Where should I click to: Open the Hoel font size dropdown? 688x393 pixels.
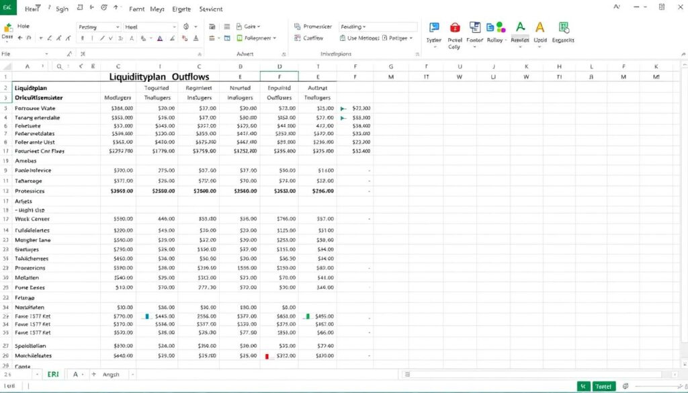click(x=174, y=27)
